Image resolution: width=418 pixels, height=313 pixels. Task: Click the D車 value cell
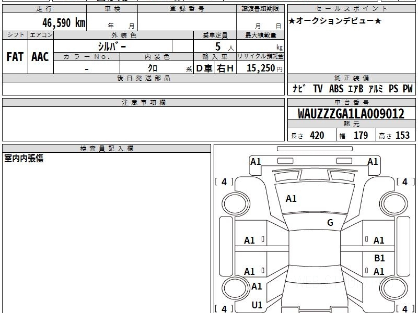(x=204, y=68)
